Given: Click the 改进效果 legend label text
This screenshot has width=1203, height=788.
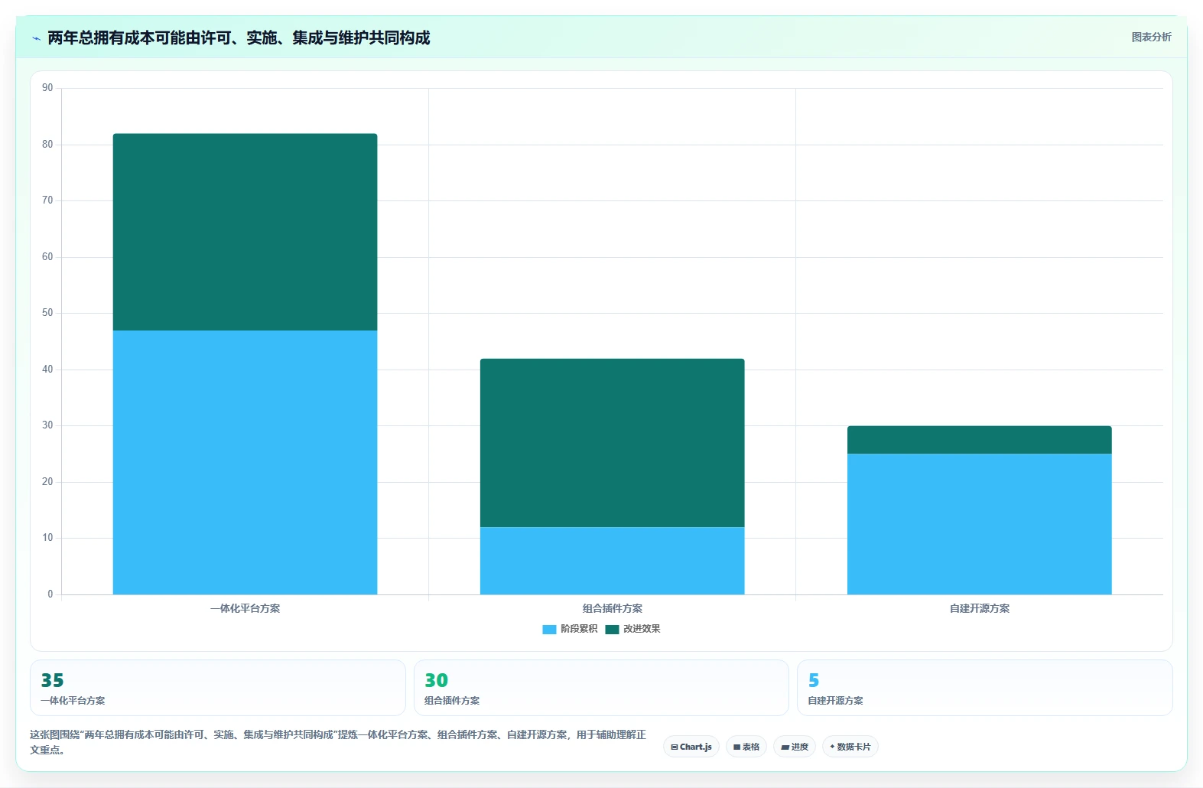Looking at the screenshot, I should 642,629.
